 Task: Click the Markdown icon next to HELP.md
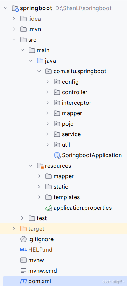[x=23, y=250]
